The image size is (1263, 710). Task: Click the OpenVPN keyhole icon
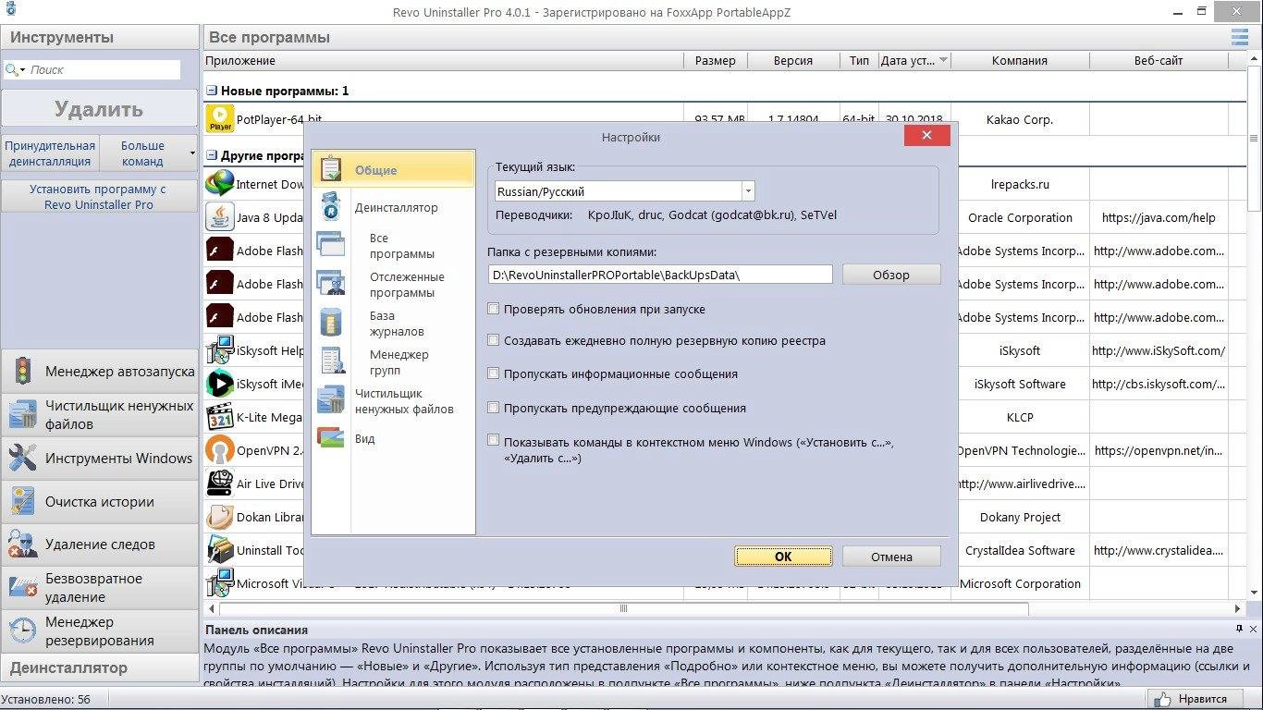coord(220,450)
